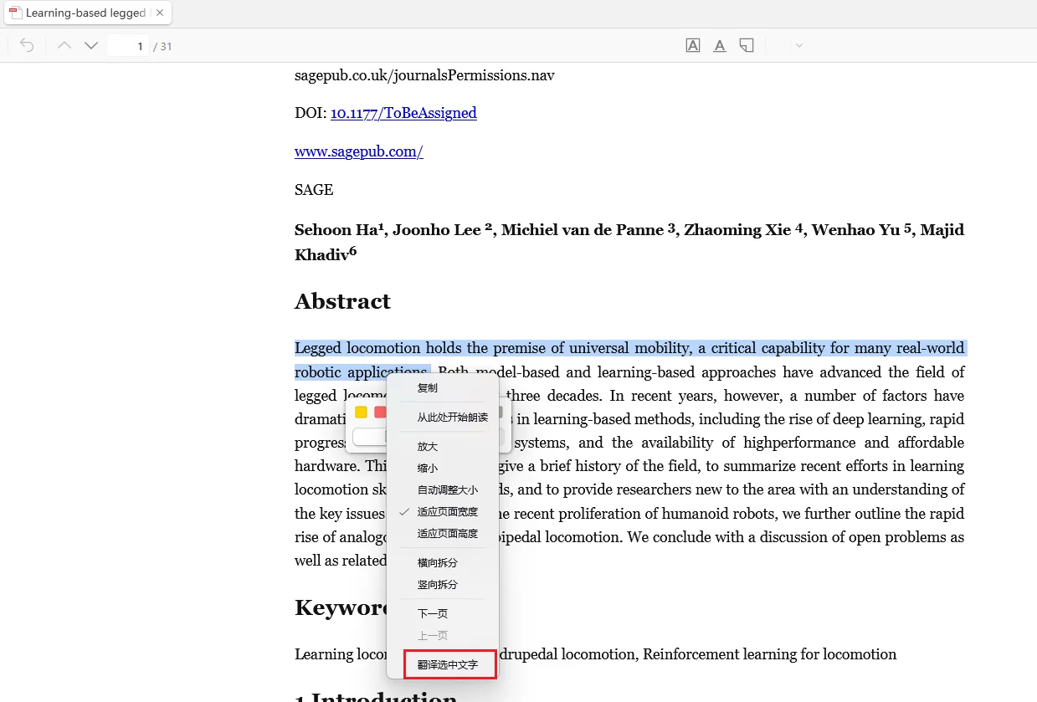Open the DOI link 10.1177/ToBeAssigned
Screen dimensions: 1037x702
403,113
